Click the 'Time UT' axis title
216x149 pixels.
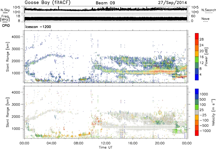[x=106, y=147]
